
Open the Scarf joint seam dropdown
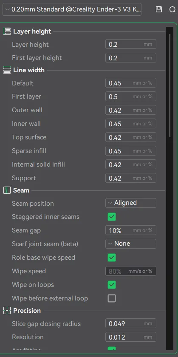coord(131,244)
